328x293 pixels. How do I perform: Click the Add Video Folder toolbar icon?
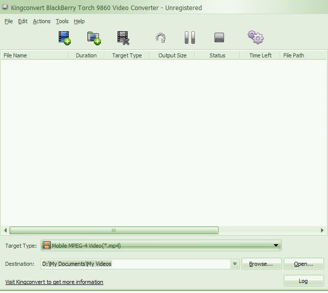tap(94, 38)
